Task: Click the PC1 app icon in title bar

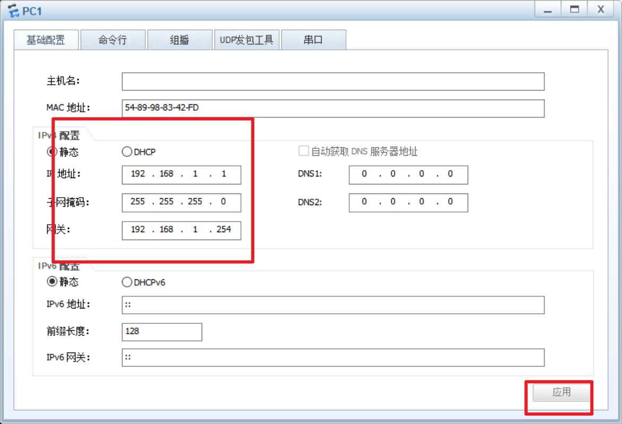Action: 13,10
